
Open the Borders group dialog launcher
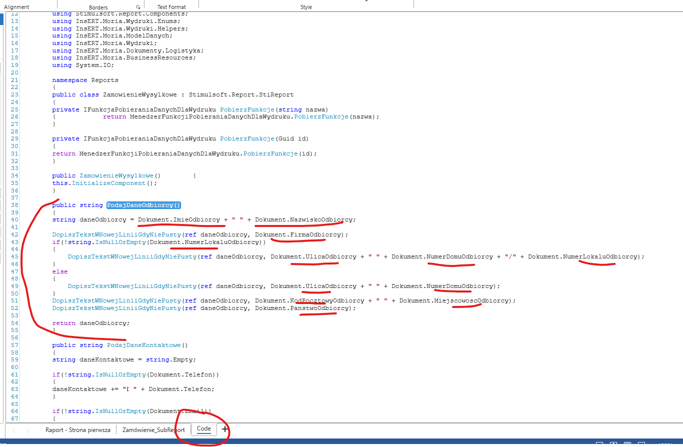point(138,7)
